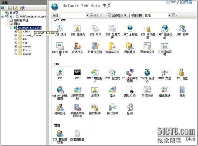Viewport: 198px width, 146px height.
Task: Open 日志 feature icon
Action: point(182,92)
